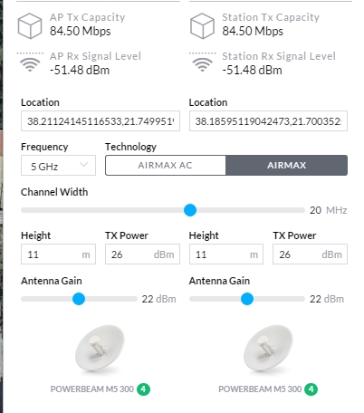Select the Station PowerBeam M5 300 dish image
Viewport: 364px width, 413px height.
click(268, 348)
